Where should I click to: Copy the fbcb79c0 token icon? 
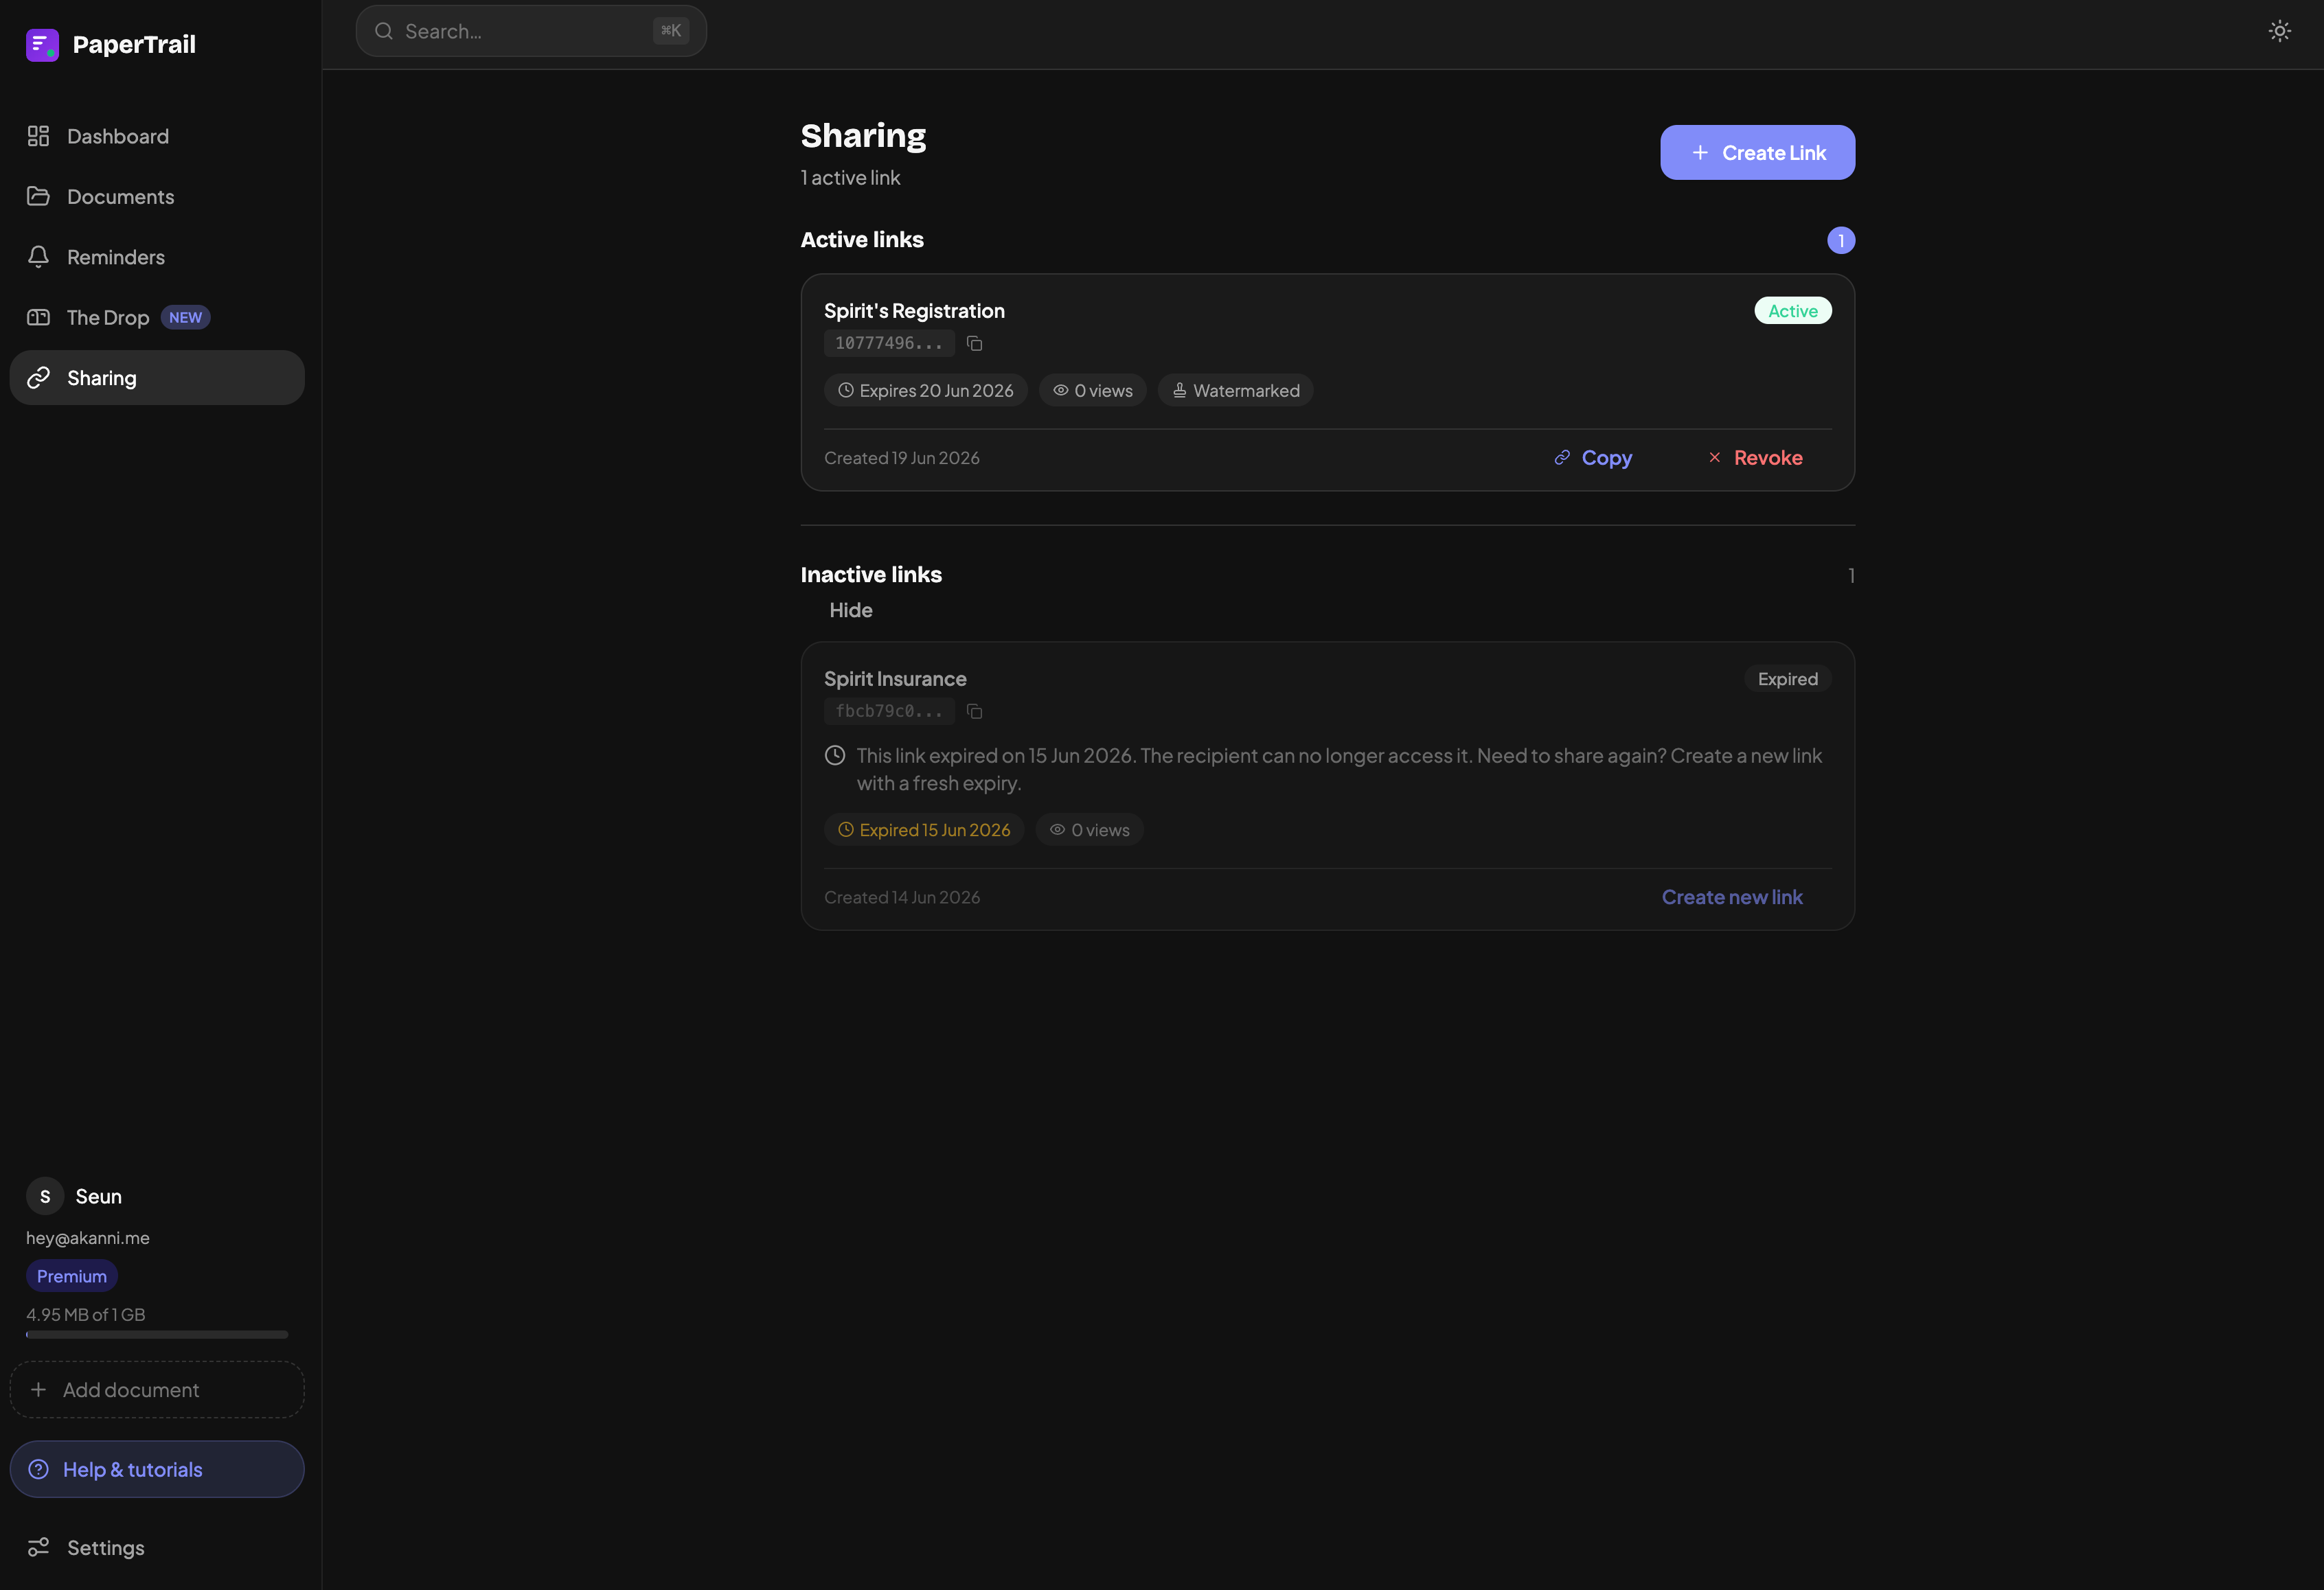(x=974, y=711)
